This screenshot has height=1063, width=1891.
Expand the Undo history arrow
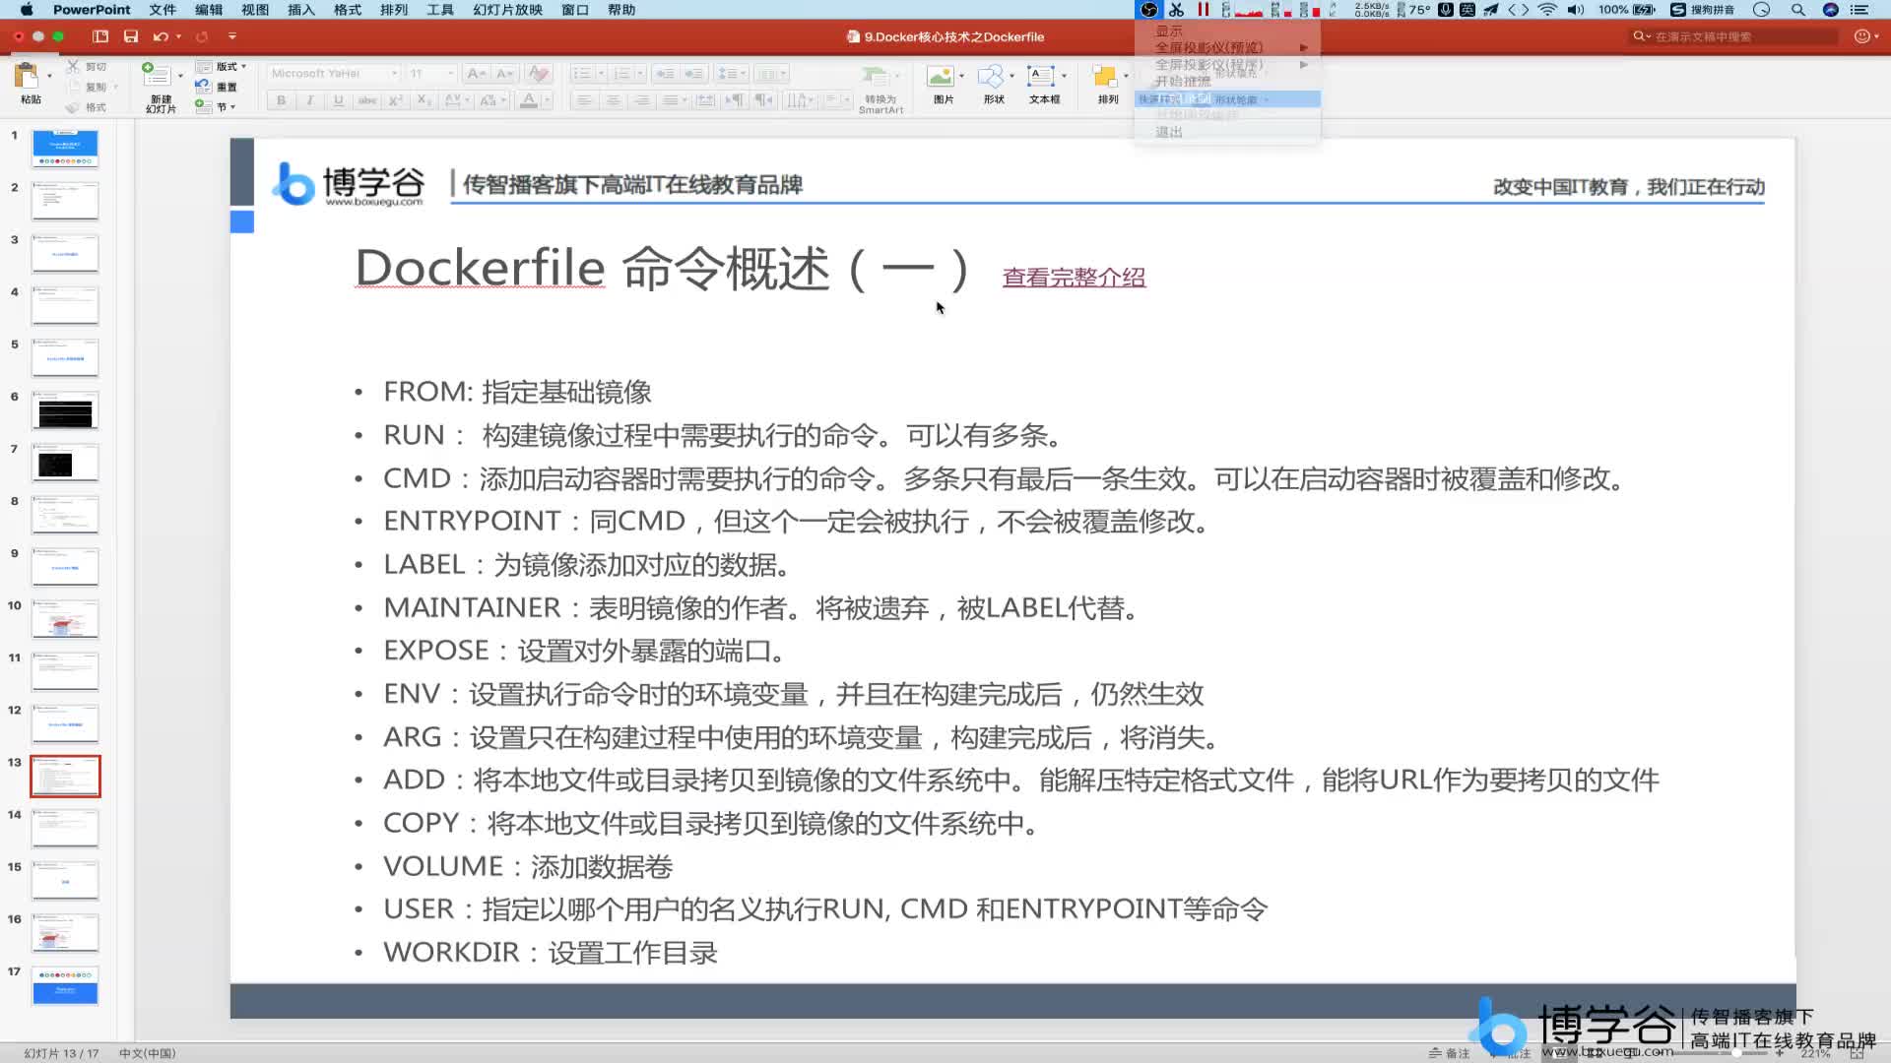[x=178, y=36]
